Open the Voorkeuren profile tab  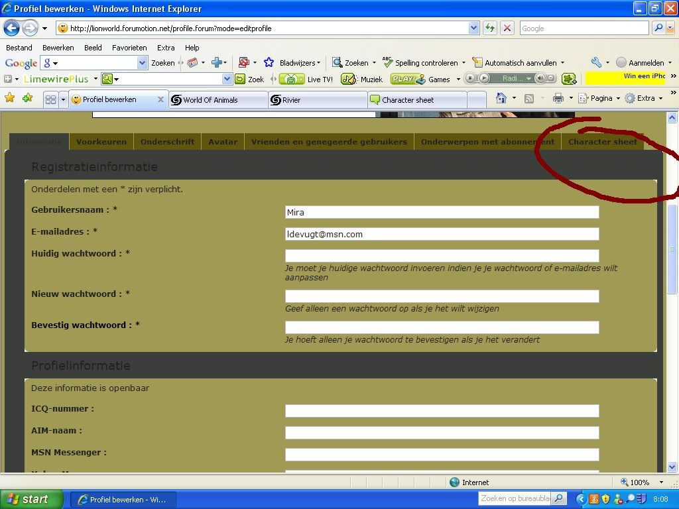[101, 142]
